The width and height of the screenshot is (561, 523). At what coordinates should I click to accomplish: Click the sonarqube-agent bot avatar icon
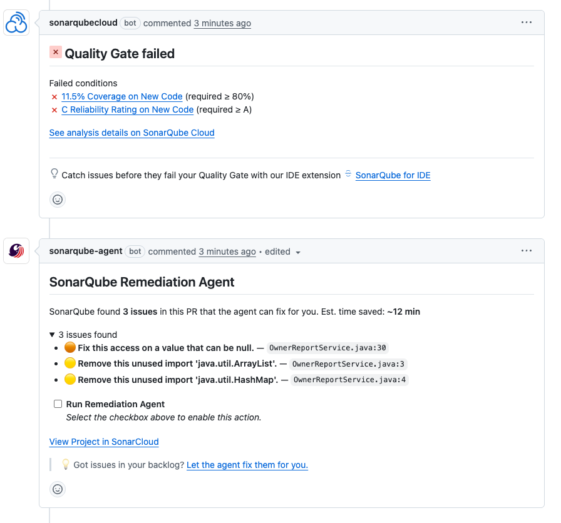click(x=16, y=251)
